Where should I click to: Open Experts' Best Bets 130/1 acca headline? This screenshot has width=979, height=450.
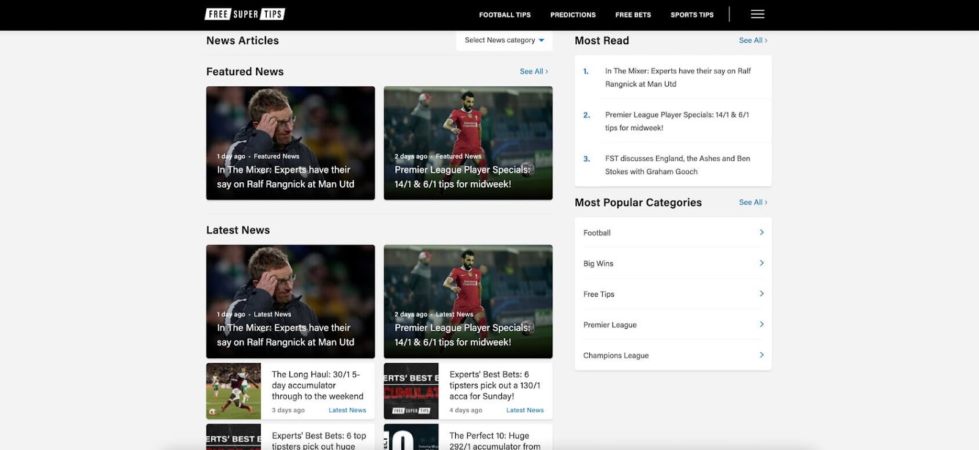point(495,385)
